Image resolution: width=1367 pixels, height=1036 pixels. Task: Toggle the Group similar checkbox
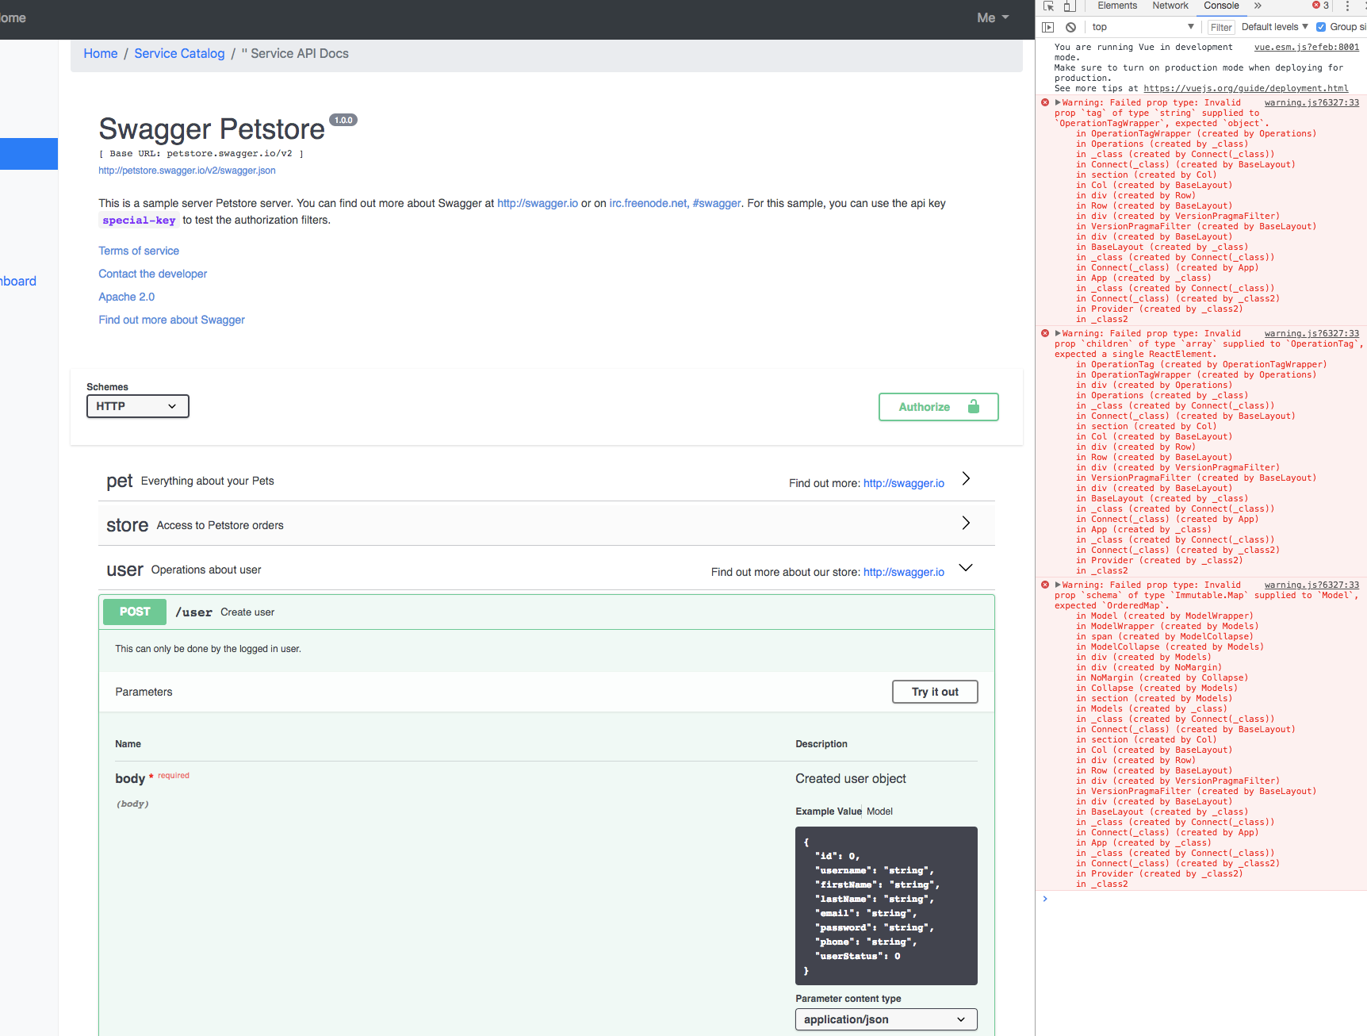point(1320,26)
